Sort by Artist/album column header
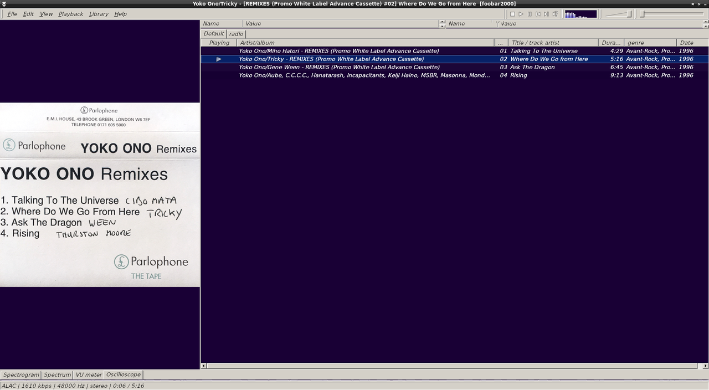This screenshot has width=709, height=390. [365, 43]
